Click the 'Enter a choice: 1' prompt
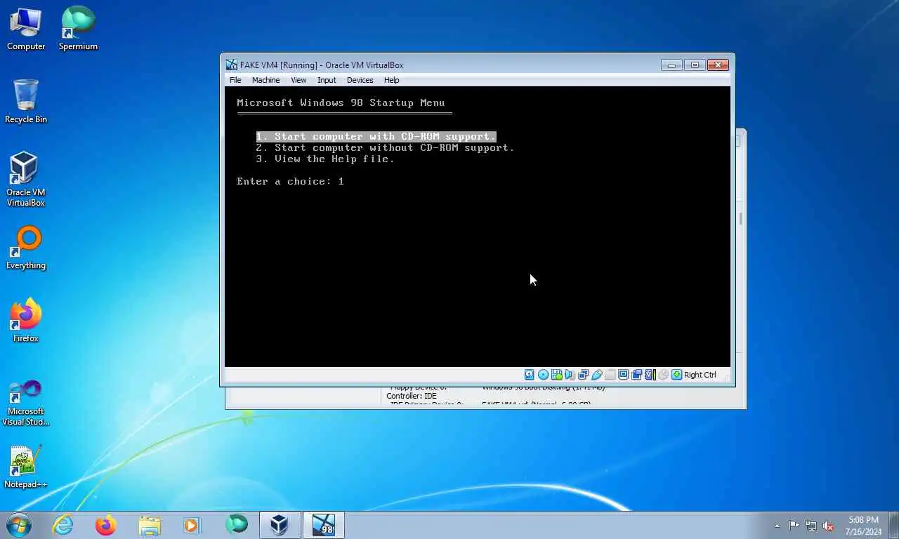The width and height of the screenshot is (899, 539). (290, 181)
